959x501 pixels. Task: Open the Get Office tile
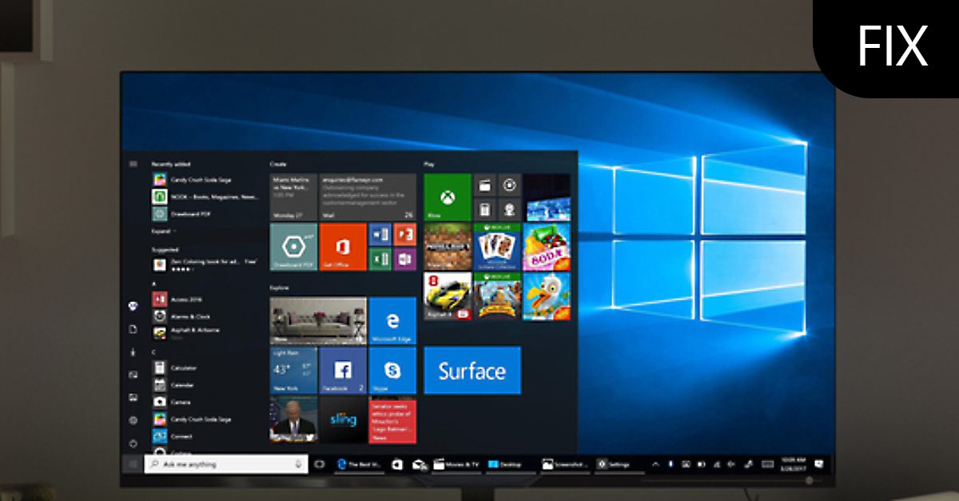click(342, 246)
